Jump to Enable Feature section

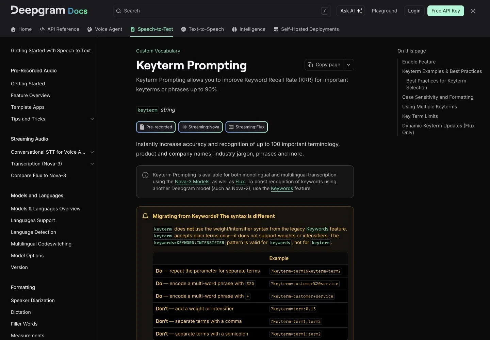click(419, 62)
